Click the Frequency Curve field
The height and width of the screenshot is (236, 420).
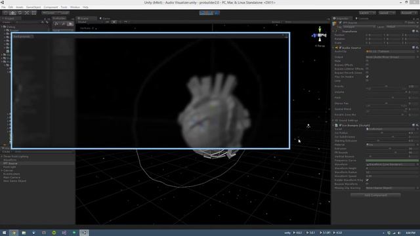pyautogui.click(x=392, y=161)
